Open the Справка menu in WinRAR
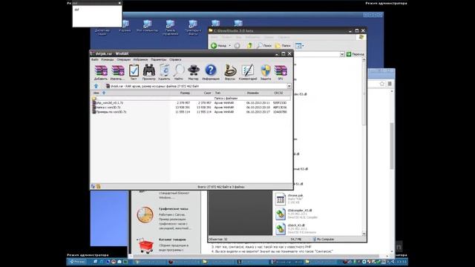Image resolution: width=475 pixels, height=267 pixels. (175, 59)
